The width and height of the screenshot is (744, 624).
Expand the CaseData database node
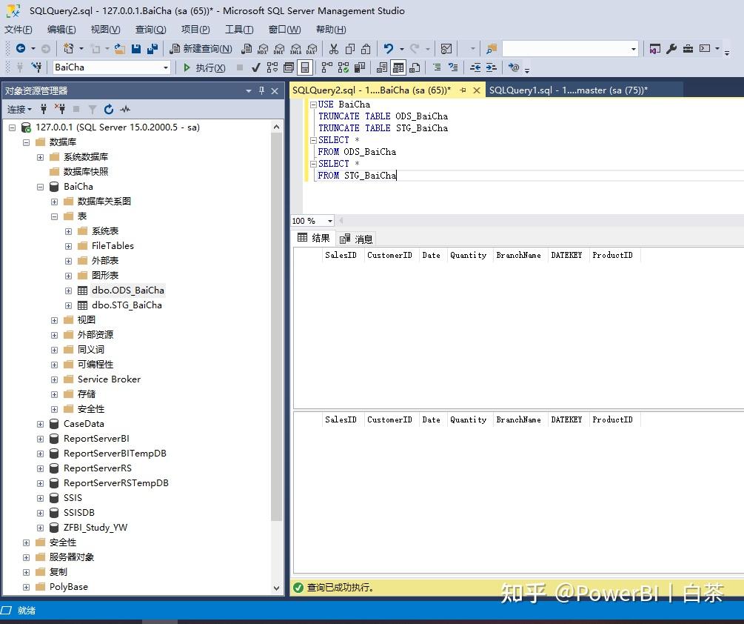pos(40,424)
